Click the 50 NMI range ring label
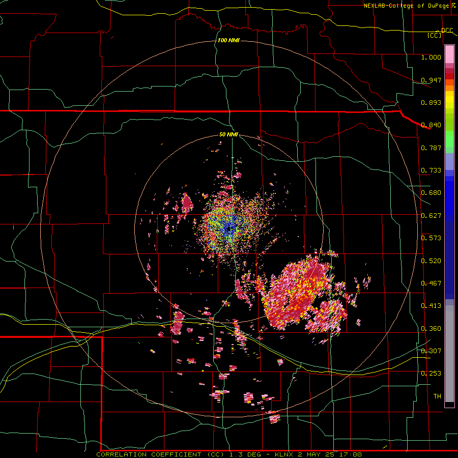This screenshot has height=458, width=458. coord(228,134)
